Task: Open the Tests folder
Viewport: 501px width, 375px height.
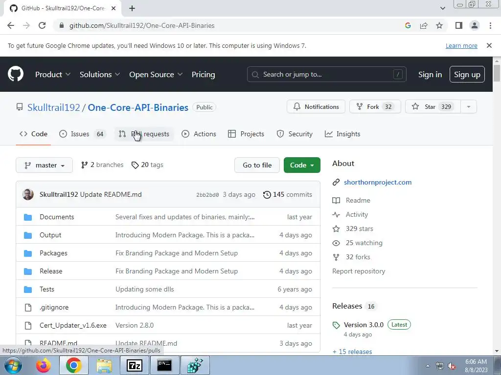Action: click(x=46, y=289)
